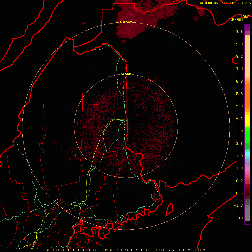Click the bright green color bar segment
The width and height of the screenshot is (252, 252).
point(247,135)
